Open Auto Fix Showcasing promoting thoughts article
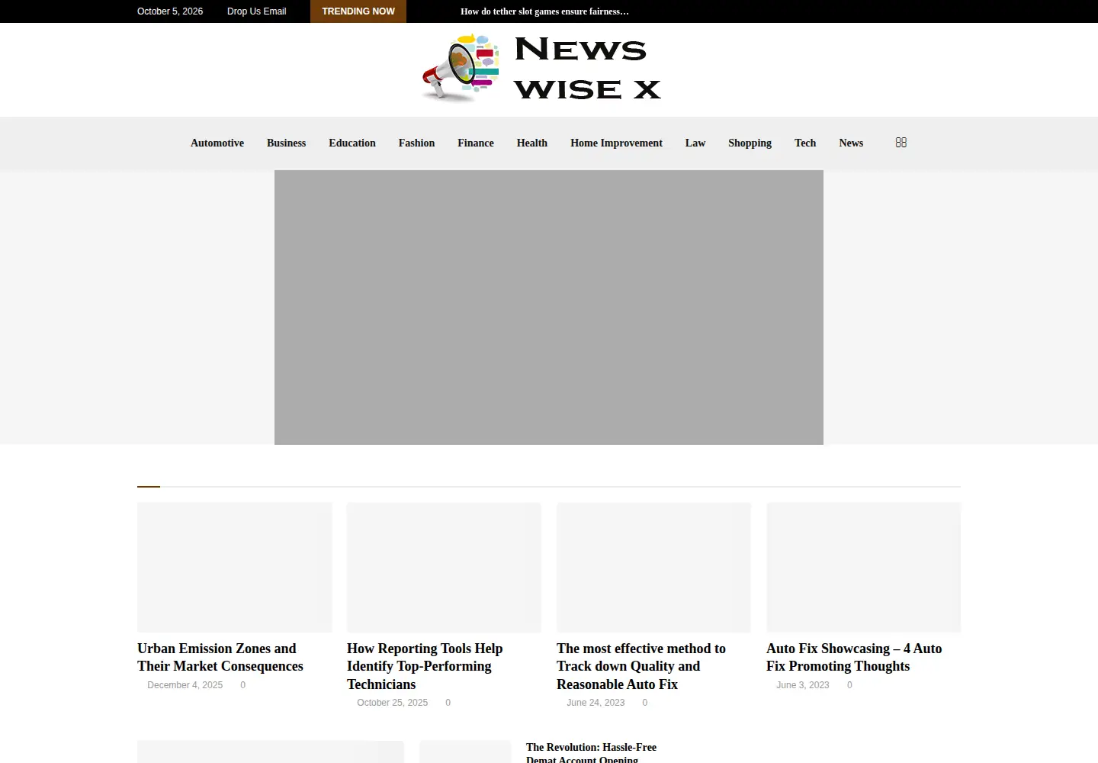The height and width of the screenshot is (763, 1098). pos(854,657)
